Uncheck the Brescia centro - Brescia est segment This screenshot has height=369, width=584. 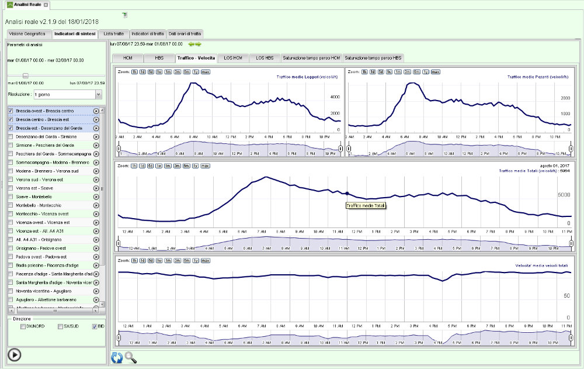point(11,119)
